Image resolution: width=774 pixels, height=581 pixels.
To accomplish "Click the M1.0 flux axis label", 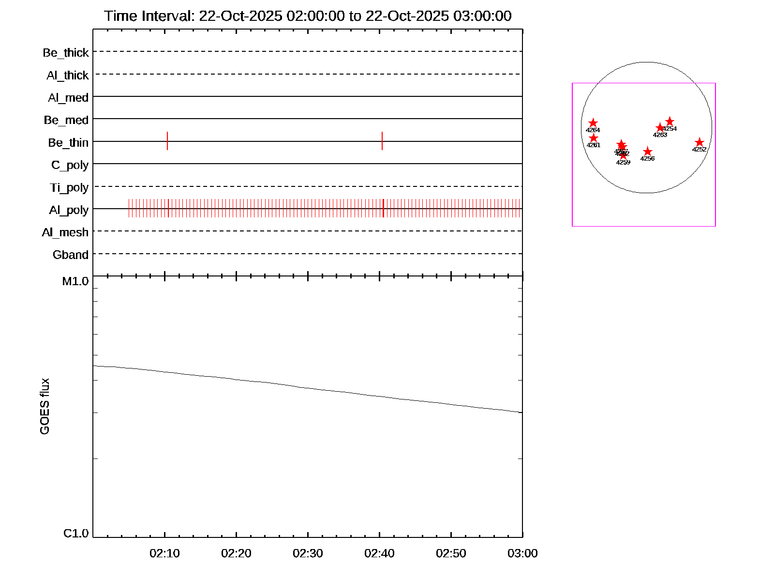I will (75, 281).
